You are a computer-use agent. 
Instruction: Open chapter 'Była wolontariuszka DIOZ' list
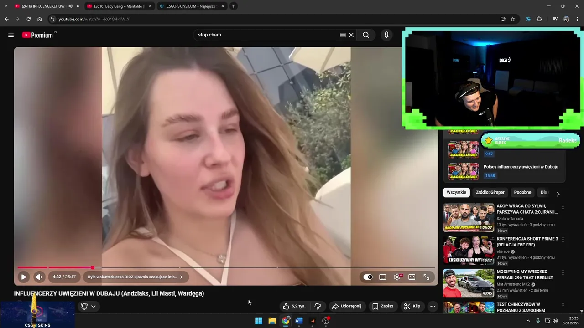[x=136, y=277]
